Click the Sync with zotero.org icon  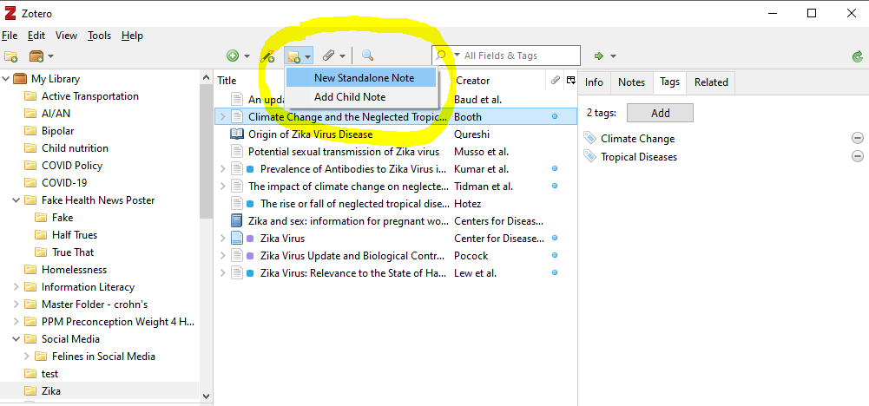point(858,56)
